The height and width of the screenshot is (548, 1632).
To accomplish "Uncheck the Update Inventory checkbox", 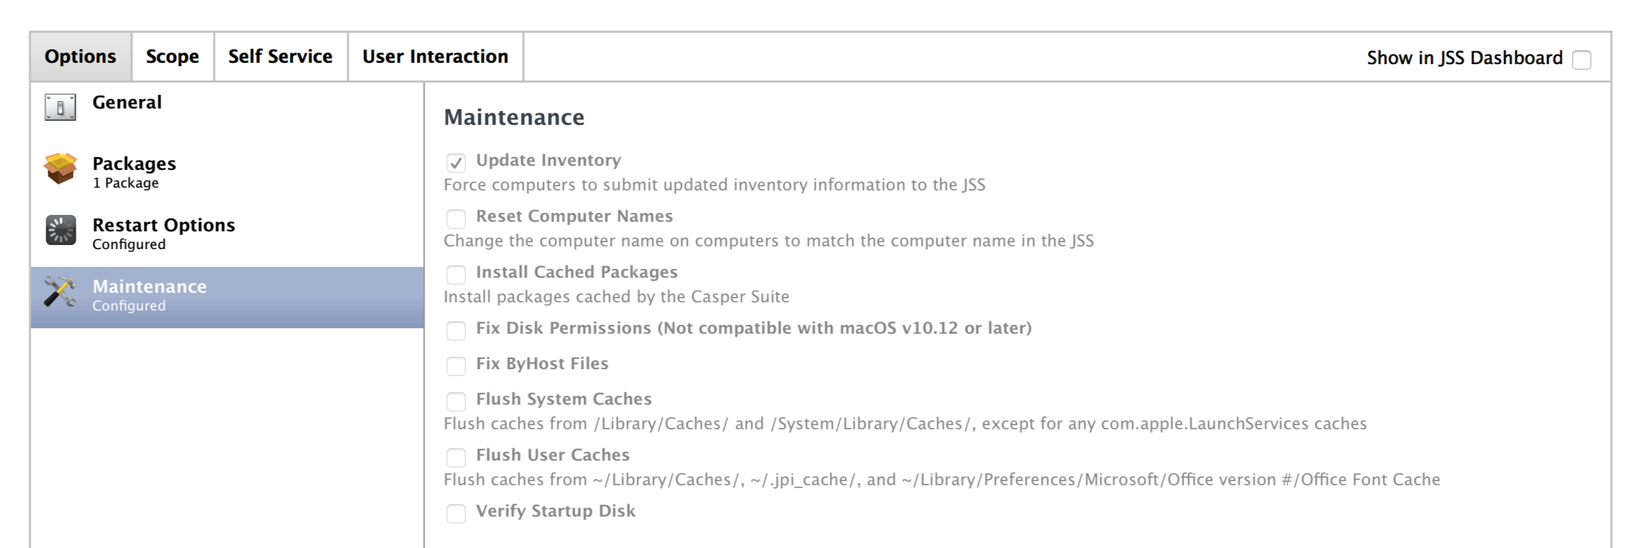I will 456,162.
